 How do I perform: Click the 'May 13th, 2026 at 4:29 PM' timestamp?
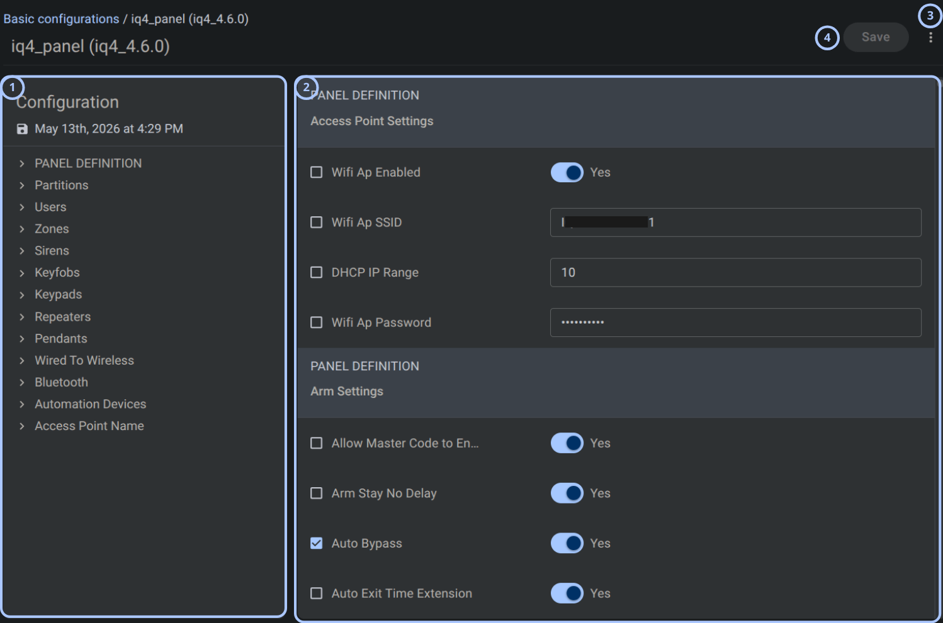coord(109,129)
